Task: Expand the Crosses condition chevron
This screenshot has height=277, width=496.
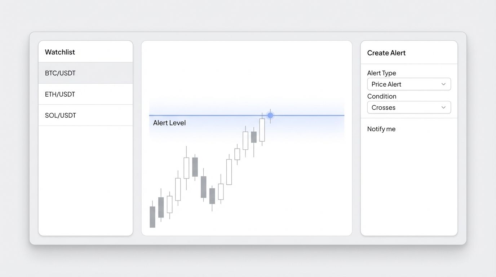Action: pos(443,107)
